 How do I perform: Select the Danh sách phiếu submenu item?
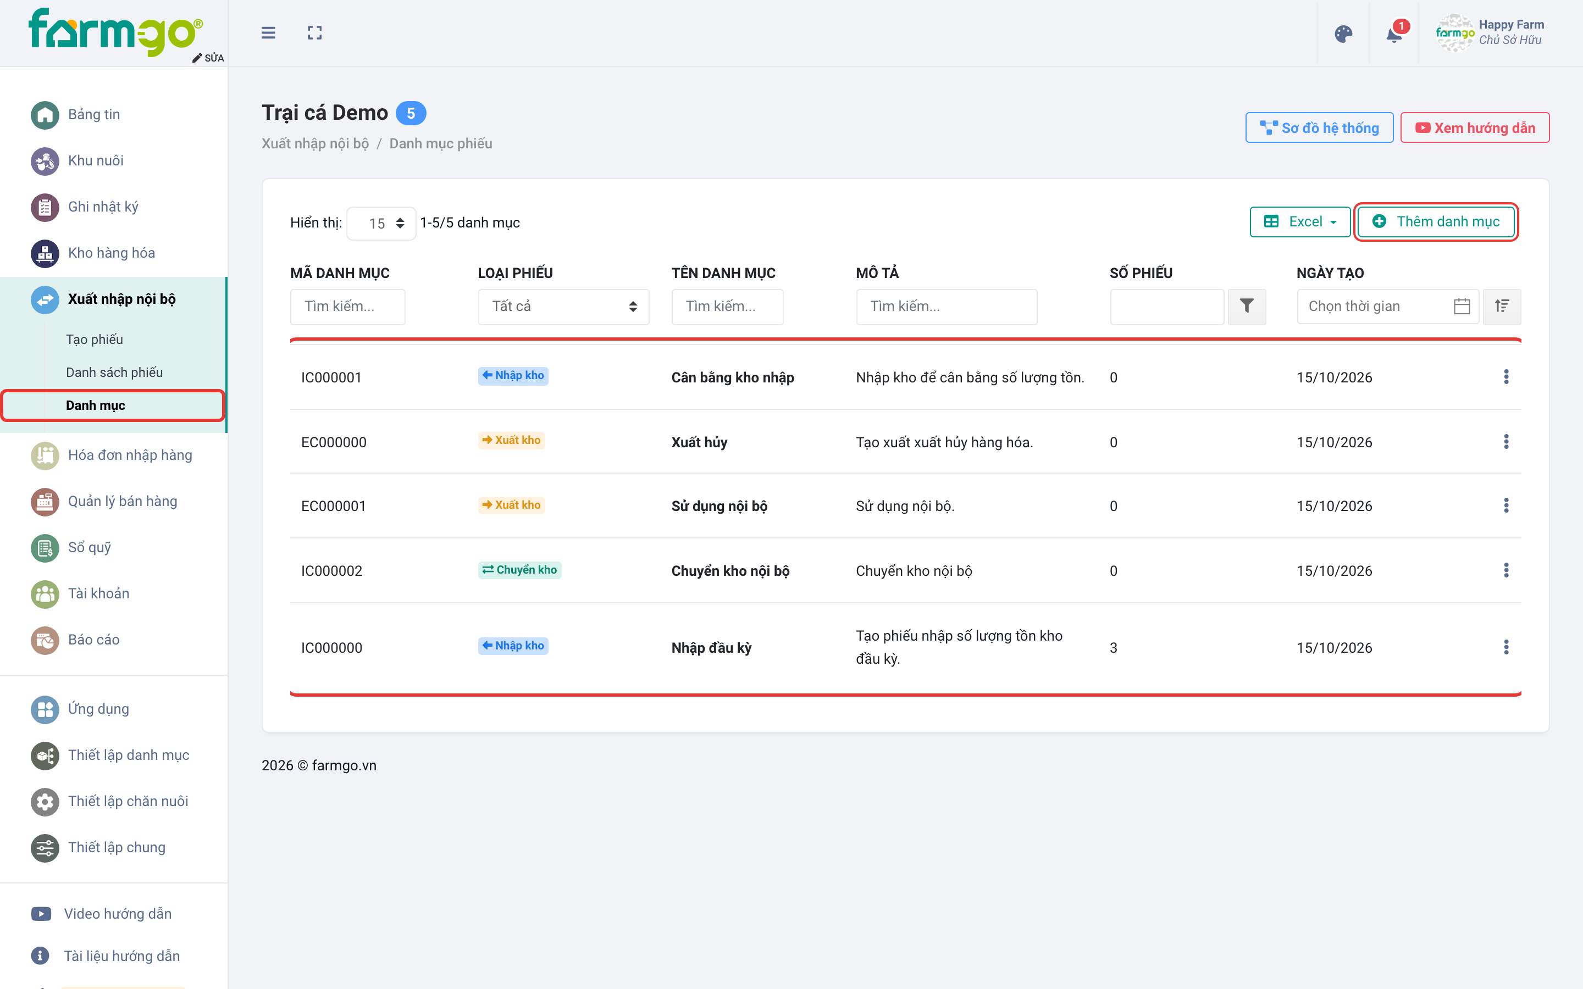113,372
